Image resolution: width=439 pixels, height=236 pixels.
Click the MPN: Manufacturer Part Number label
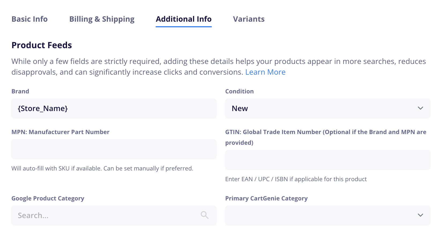coord(60,132)
